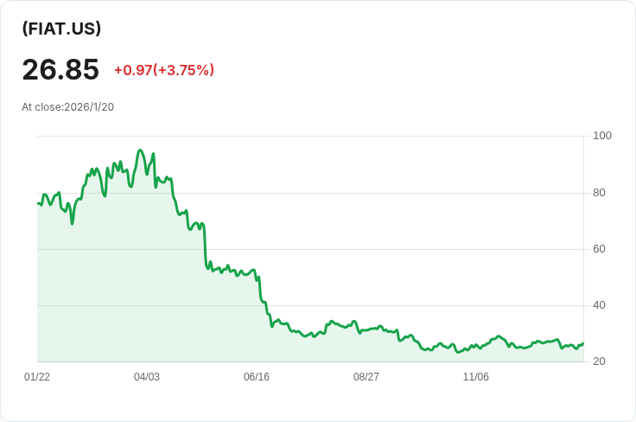Click the sharp February dip on the price line
The height and width of the screenshot is (422, 636).
tap(73, 224)
